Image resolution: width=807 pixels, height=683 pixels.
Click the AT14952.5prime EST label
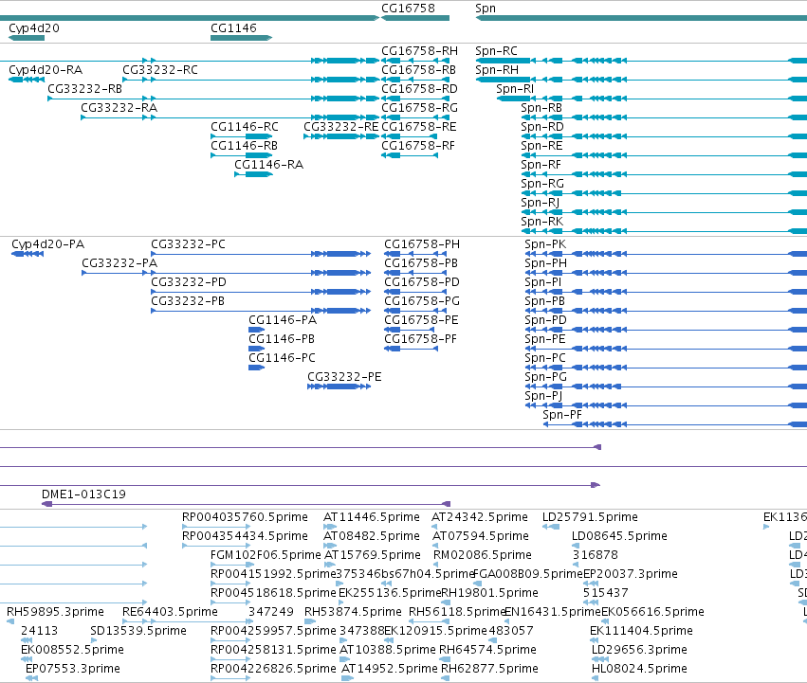pyautogui.click(x=390, y=669)
